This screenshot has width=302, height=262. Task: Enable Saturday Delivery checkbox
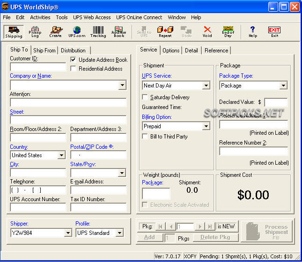pos(145,97)
